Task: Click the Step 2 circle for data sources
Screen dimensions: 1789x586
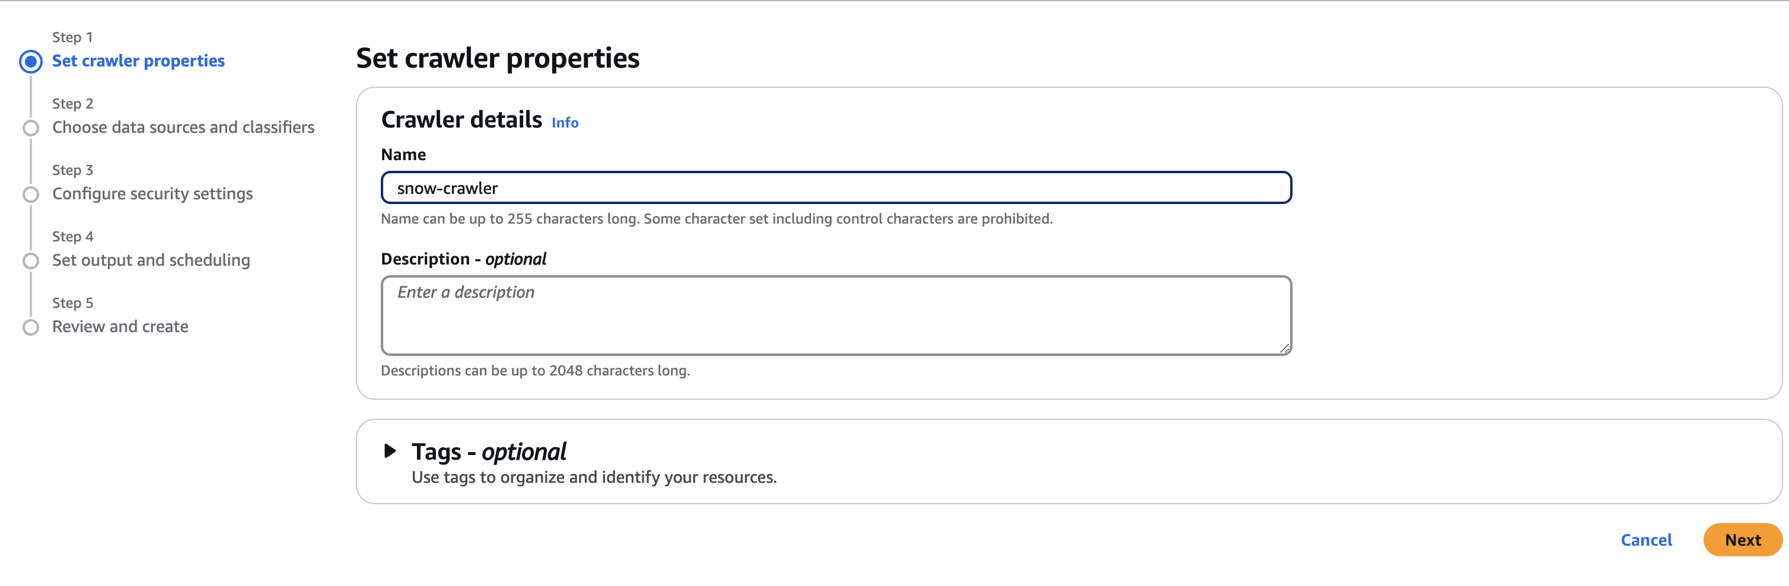Action: pyautogui.click(x=31, y=128)
